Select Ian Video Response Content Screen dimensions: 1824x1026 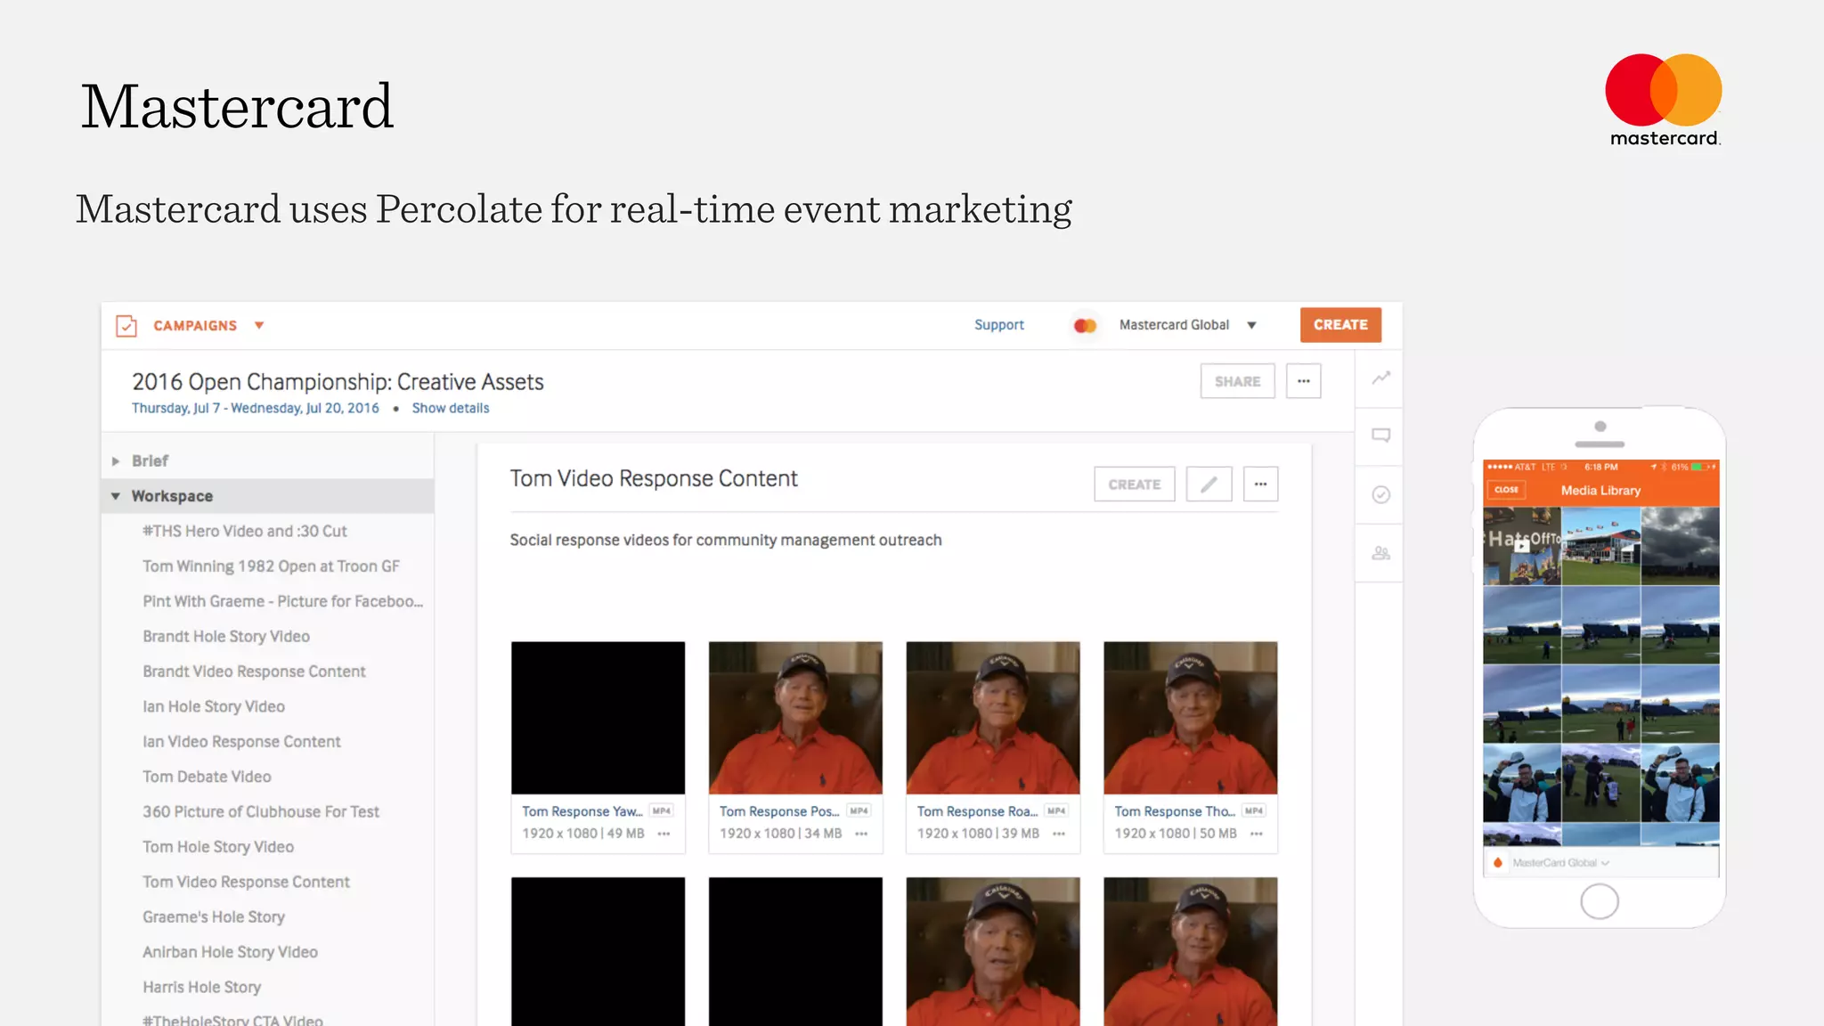click(241, 742)
